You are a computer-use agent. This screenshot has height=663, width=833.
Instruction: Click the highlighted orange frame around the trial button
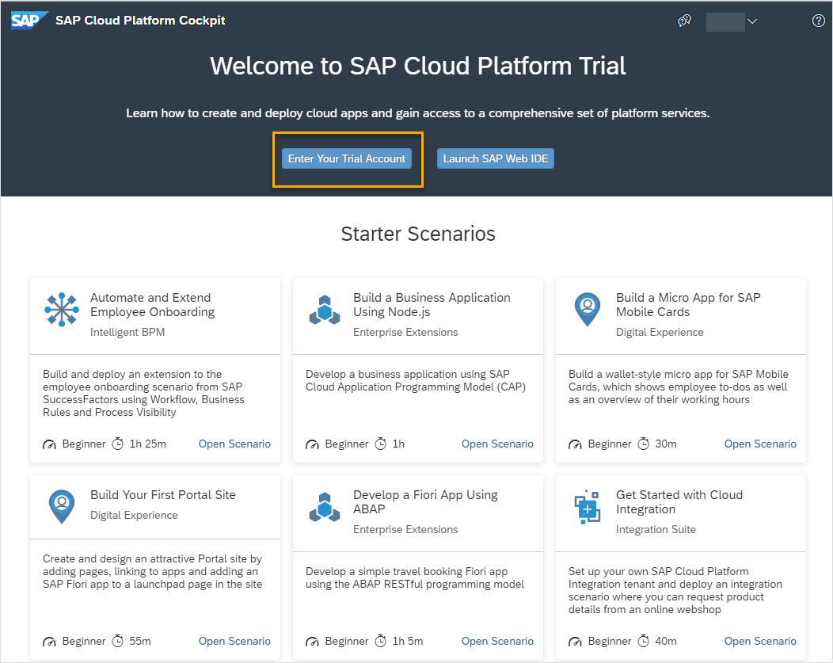click(348, 135)
